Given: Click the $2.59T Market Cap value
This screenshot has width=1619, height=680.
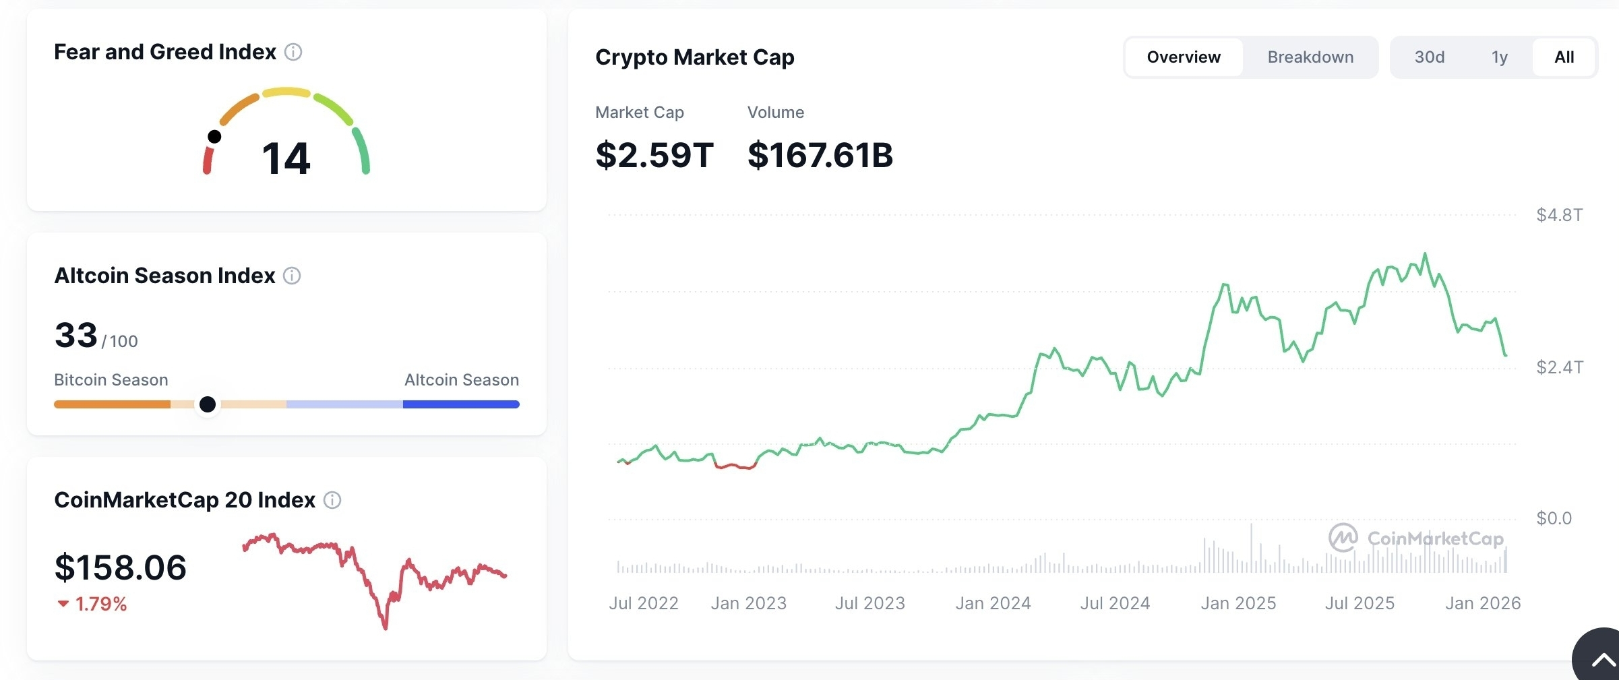Looking at the screenshot, I should click(x=654, y=156).
